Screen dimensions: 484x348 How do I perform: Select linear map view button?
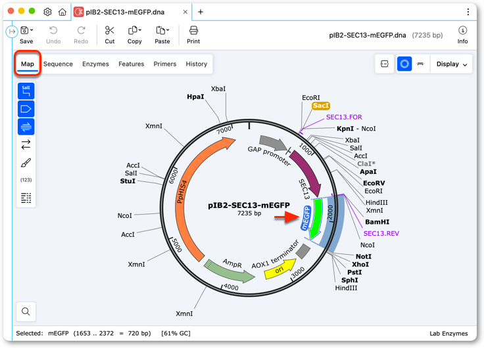click(x=420, y=64)
